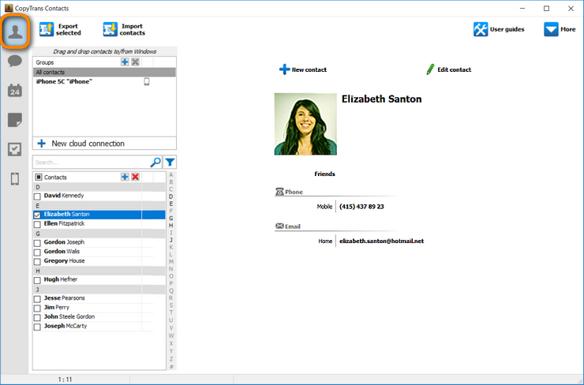Click the Friends group label

click(324, 174)
